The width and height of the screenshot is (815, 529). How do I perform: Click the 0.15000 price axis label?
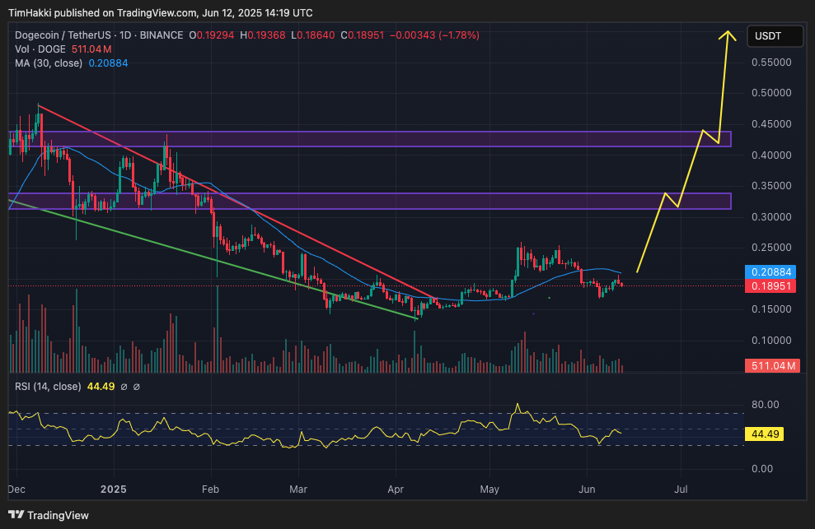[771, 309]
